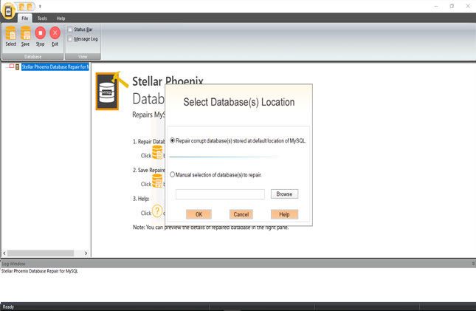Click the database path input field
This screenshot has width=476, height=311.
[220, 194]
